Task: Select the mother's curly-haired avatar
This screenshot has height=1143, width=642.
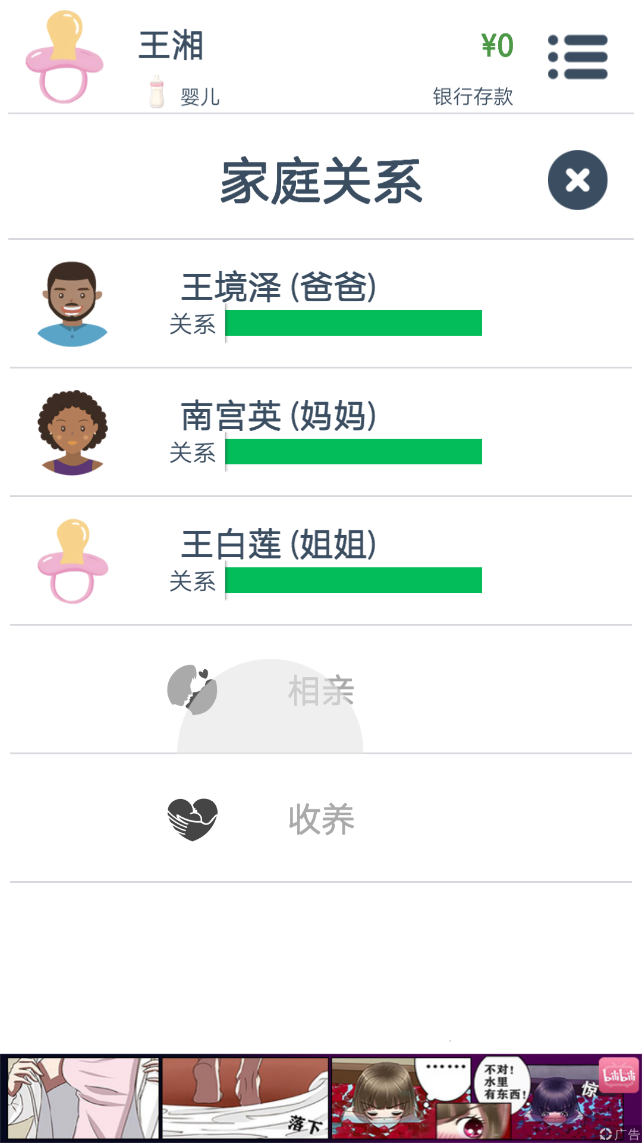Action: coord(73,433)
